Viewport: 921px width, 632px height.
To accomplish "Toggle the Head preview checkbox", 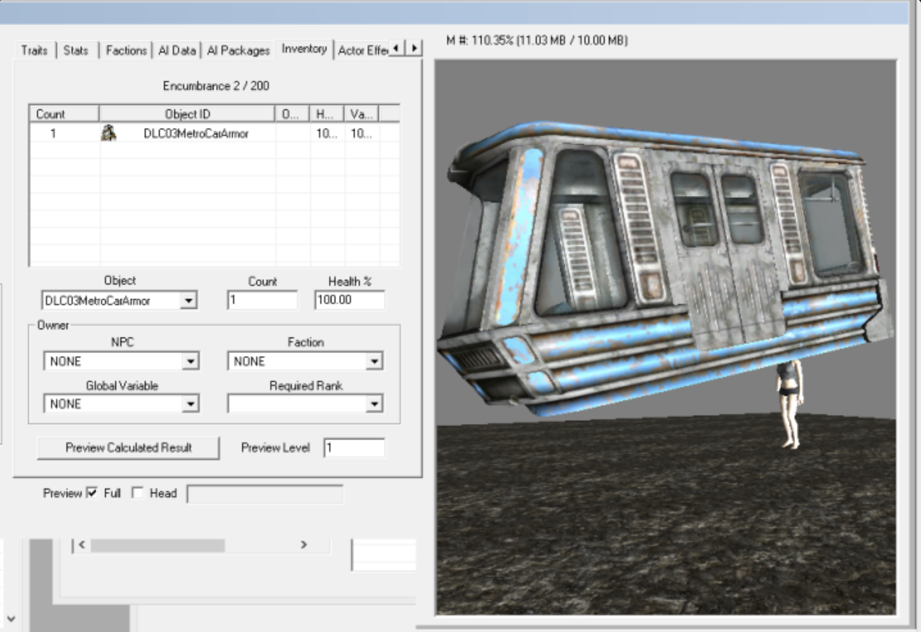I will pos(138,493).
